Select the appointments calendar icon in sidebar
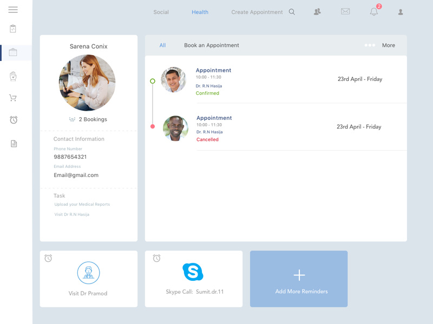Screen dimensions: 433x324 [13, 52]
